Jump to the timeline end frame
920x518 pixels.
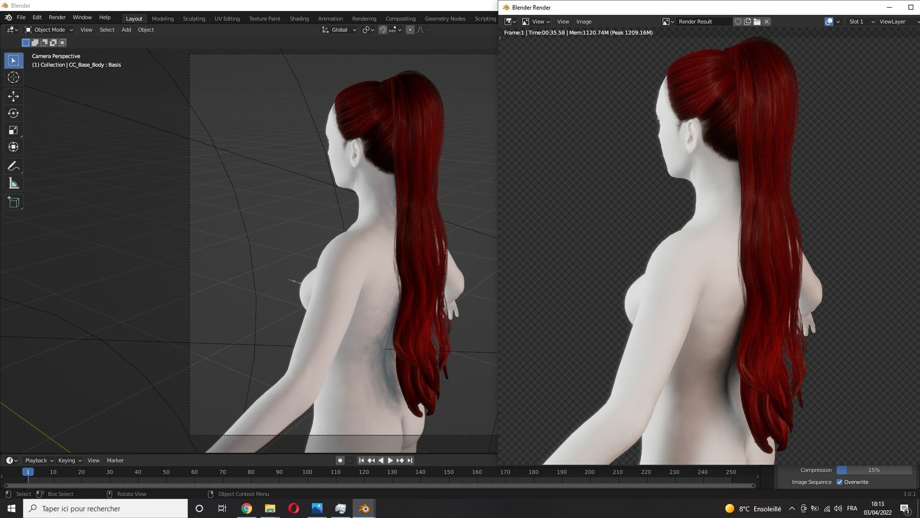[410, 460]
